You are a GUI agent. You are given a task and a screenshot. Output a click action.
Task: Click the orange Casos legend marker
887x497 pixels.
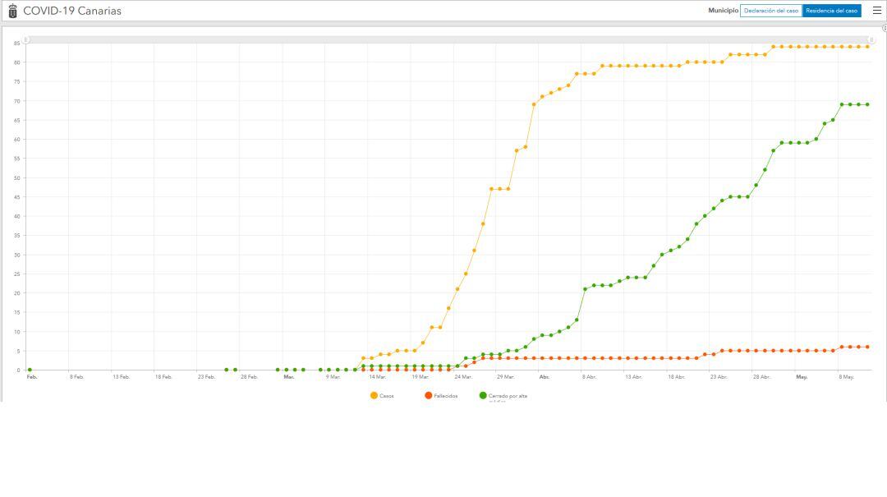point(374,396)
